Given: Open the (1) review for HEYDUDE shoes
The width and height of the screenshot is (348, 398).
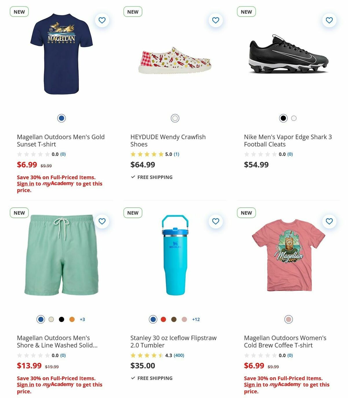Looking at the screenshot, I should coord(177,154).
